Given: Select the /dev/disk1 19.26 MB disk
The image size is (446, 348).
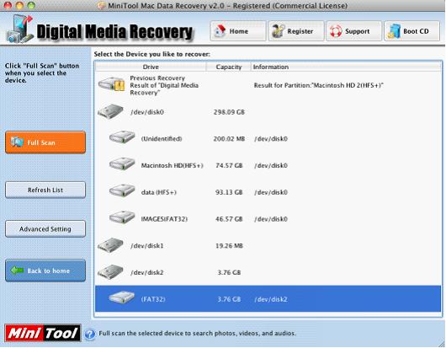Looking at the screenshot, I should [x=268, y=246].
